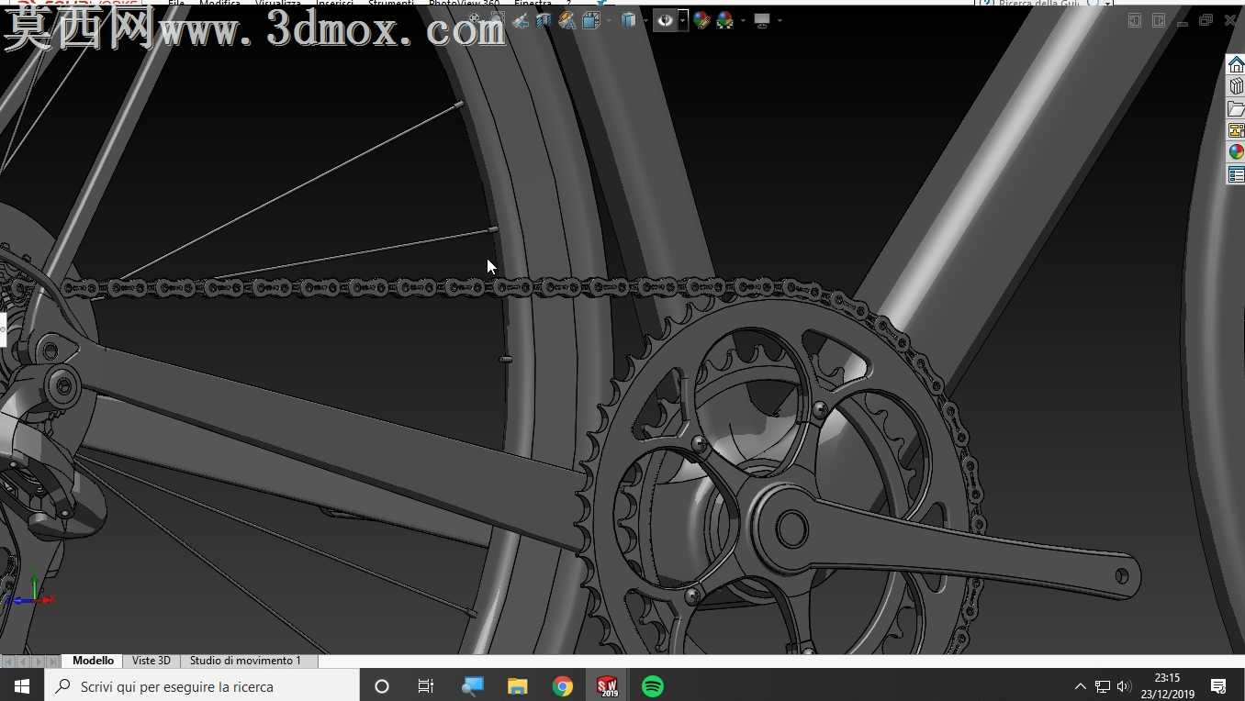Screen dimensions: 1245x701
Task: Click the View Orientation cube icon
Action: tap(591, 20)
